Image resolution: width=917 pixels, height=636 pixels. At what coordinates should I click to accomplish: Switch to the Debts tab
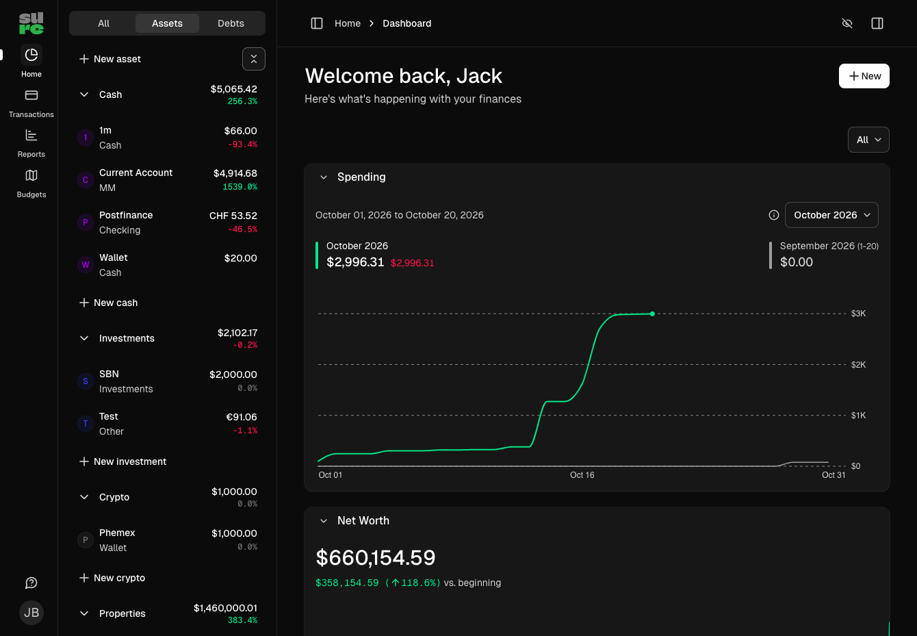tap(231, 23)
